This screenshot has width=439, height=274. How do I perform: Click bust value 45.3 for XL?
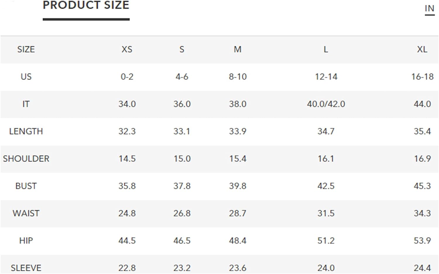pyautogui.click(x=422, y=186)
